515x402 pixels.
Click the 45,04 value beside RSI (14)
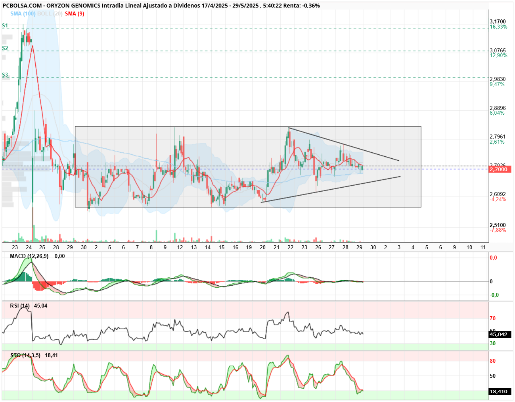(41, 306)
